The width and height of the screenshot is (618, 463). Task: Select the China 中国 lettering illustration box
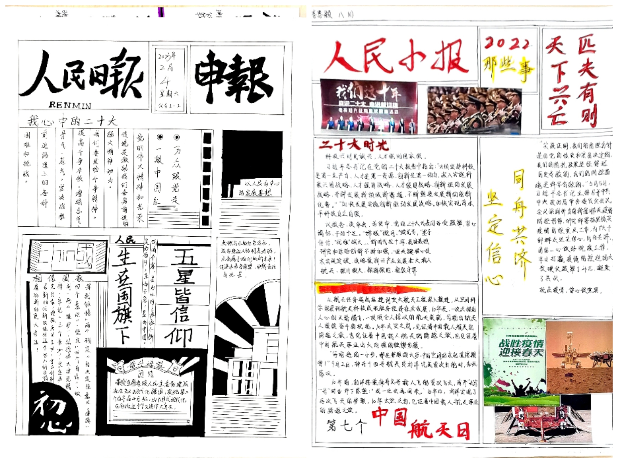coord(68,256)
